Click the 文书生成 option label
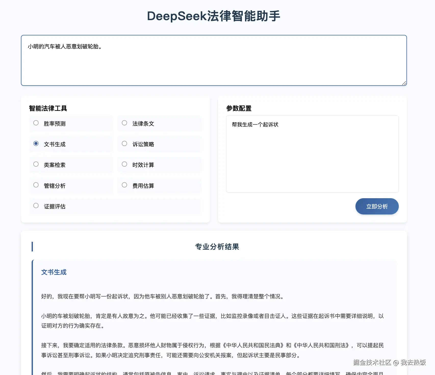 pyautogui.click(x=55, y=144)
